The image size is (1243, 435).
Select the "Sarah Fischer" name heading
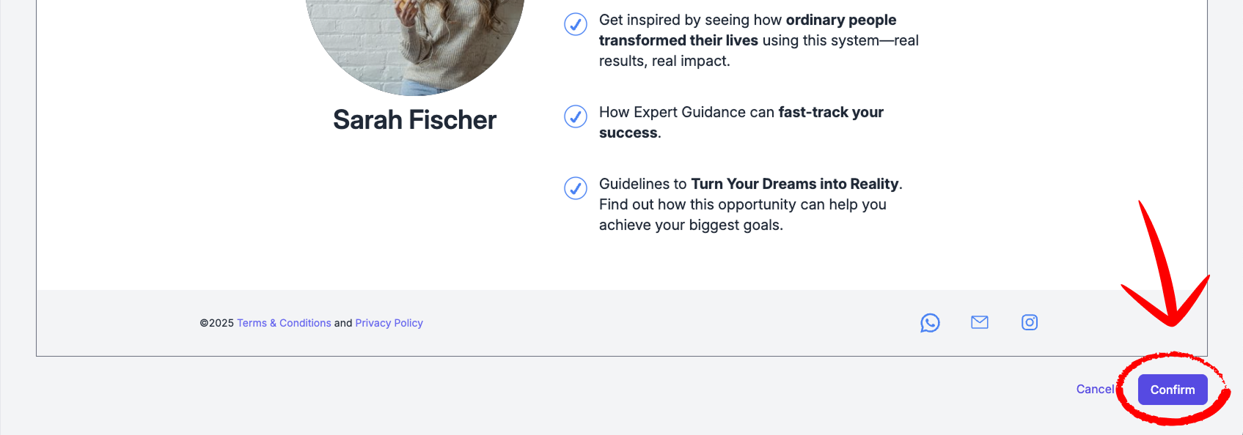pos(415,120)
